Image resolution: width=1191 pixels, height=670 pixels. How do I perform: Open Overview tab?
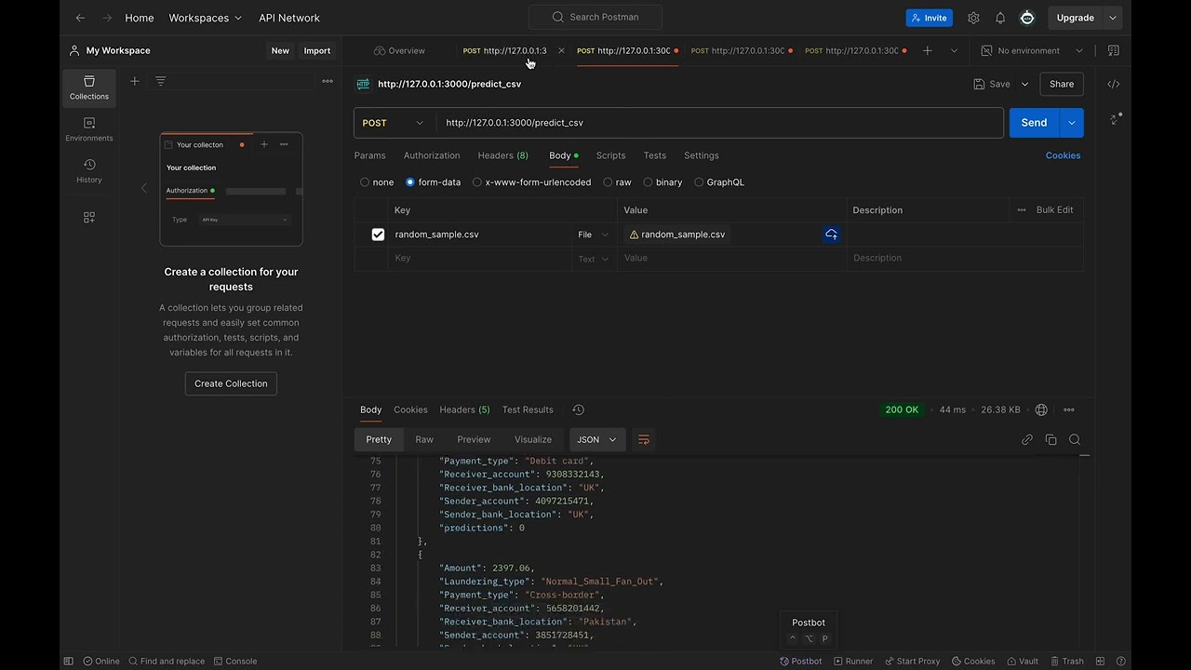[x=399, y=50]
